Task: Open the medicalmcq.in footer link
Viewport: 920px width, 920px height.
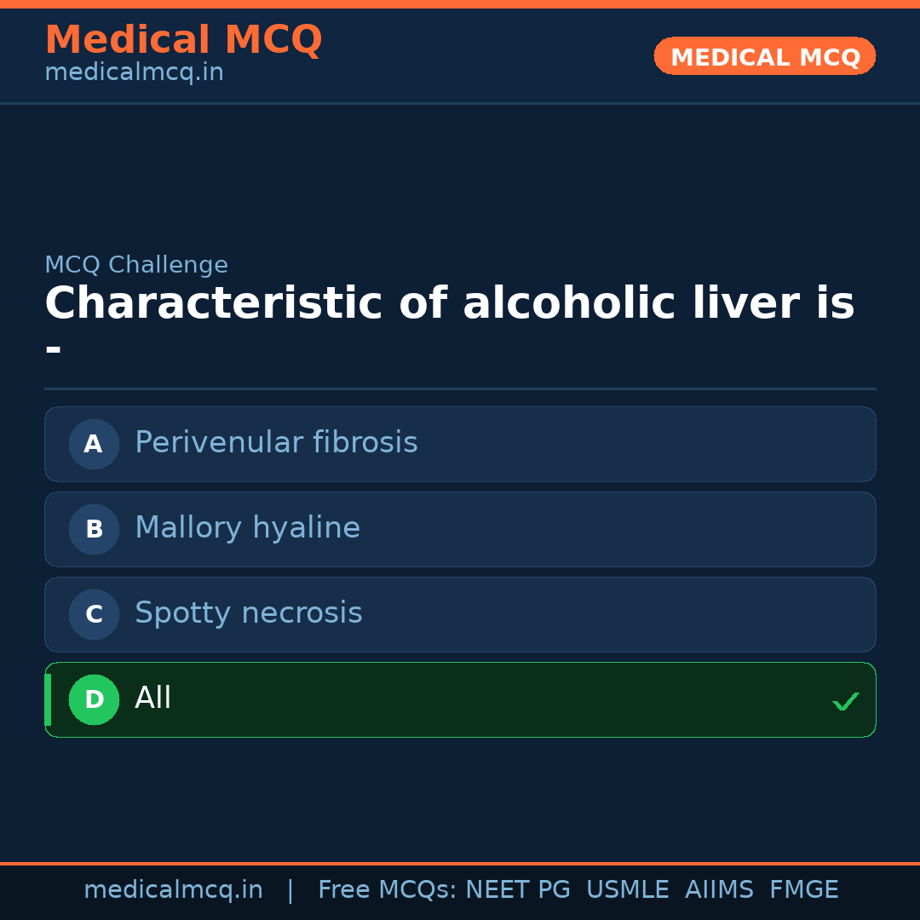Action: click(x=174, y=889)
